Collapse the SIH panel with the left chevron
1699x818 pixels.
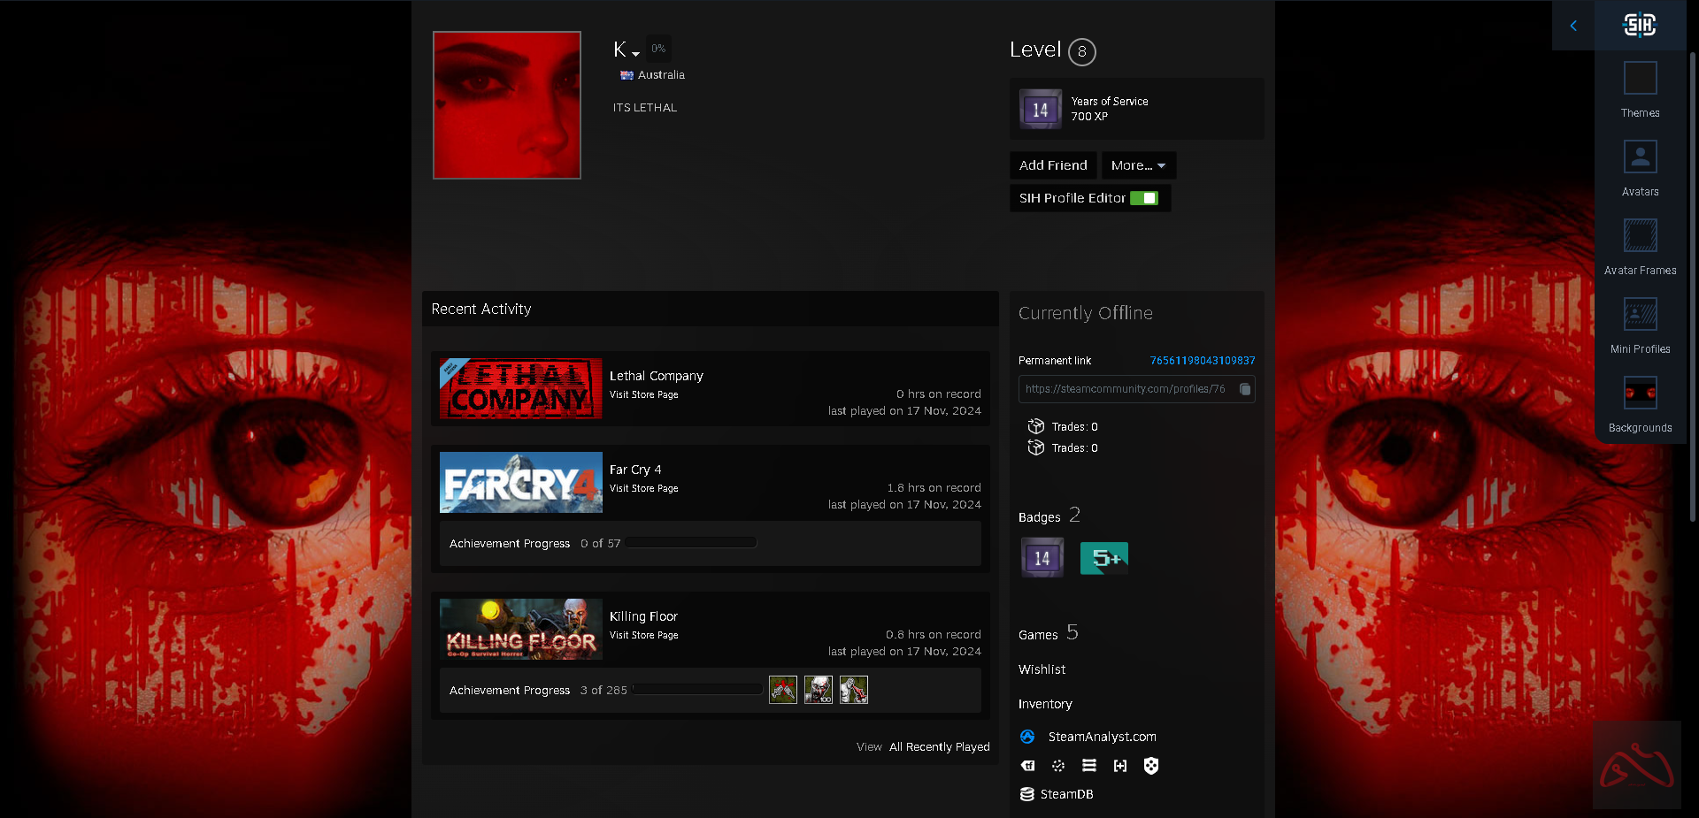click(1574, 26)
